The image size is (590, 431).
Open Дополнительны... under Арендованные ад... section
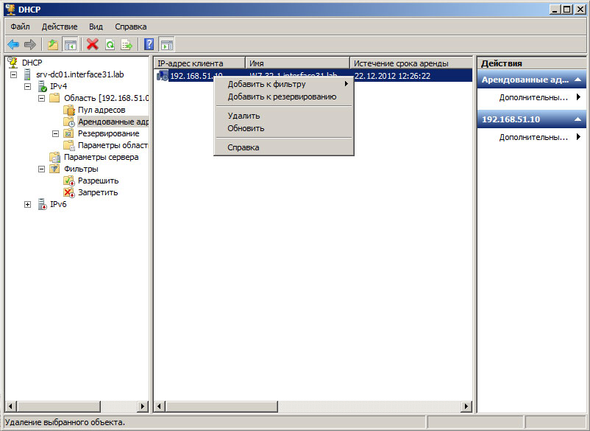[532, 97]
